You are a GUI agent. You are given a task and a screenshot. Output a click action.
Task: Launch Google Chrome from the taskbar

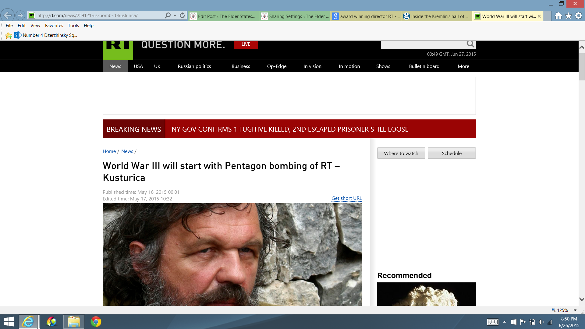coord(96,322)
